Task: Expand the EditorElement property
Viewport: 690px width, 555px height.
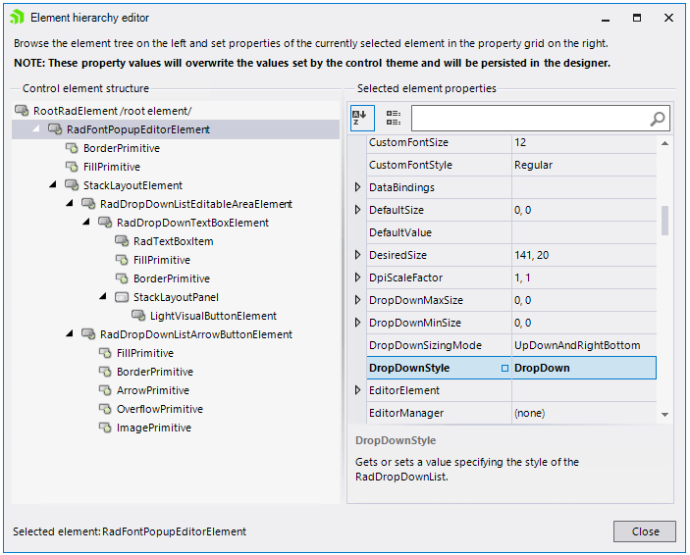Action: 358,389
